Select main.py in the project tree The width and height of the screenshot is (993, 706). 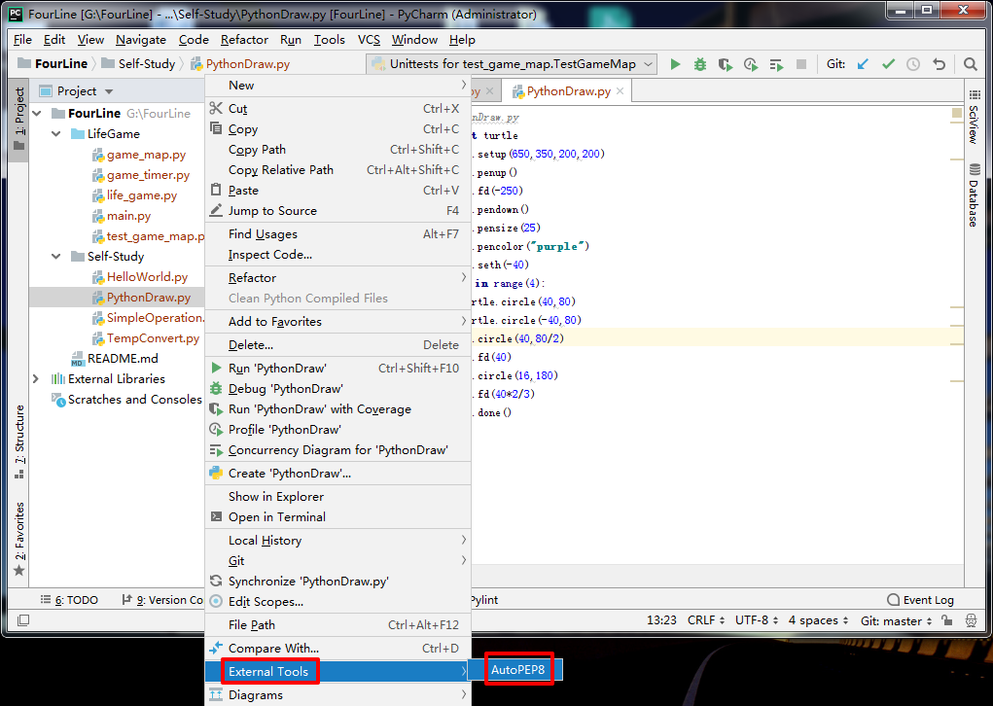click(x=128, y=216)
